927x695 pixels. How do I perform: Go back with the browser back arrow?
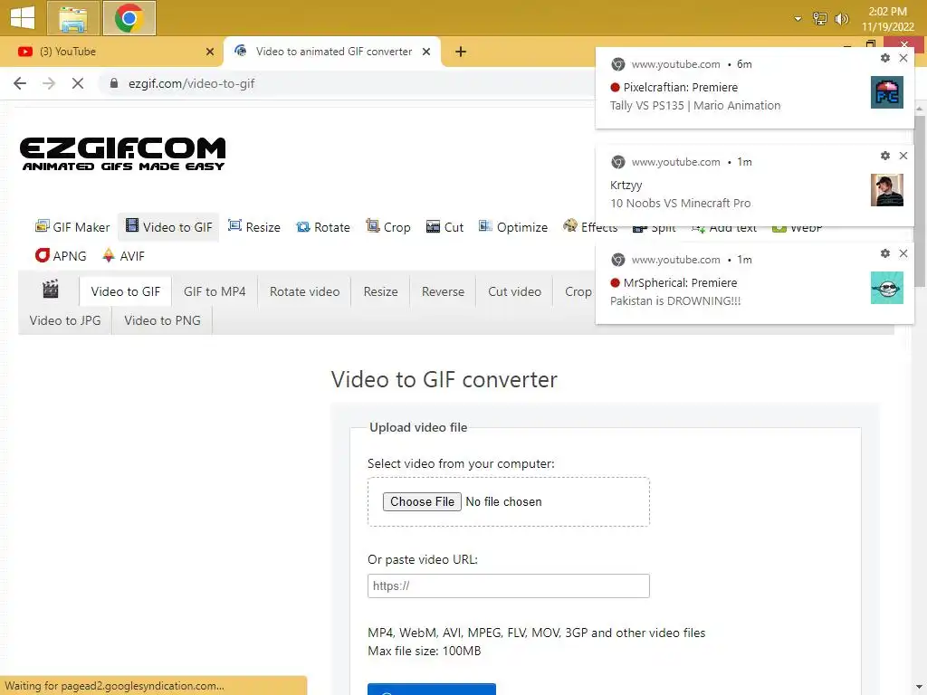tap(20, 83)
